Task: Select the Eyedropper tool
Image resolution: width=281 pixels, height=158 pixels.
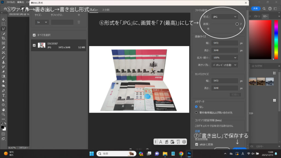Action: click(x=4, y=48)
